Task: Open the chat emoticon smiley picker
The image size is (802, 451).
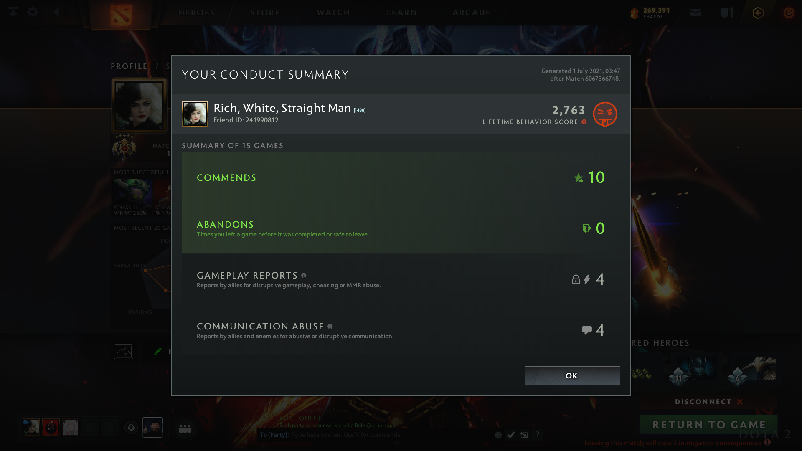Action: (498, 435)
